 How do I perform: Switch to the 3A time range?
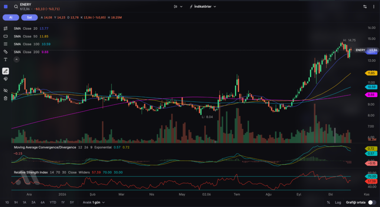33,203
